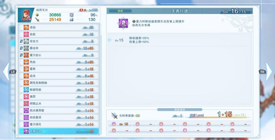Select the 躲避性能 row
Image resolution: width=275 pixels, height=140 pixels.
click(59, 90)
